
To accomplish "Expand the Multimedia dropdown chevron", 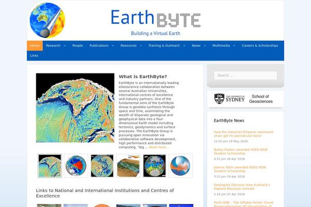I will [234, 46].
